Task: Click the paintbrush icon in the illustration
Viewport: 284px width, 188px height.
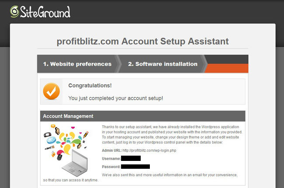Action: coord(49,148)
